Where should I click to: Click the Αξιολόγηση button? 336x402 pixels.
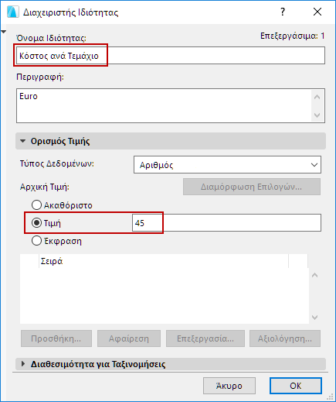tap(285, 338)
